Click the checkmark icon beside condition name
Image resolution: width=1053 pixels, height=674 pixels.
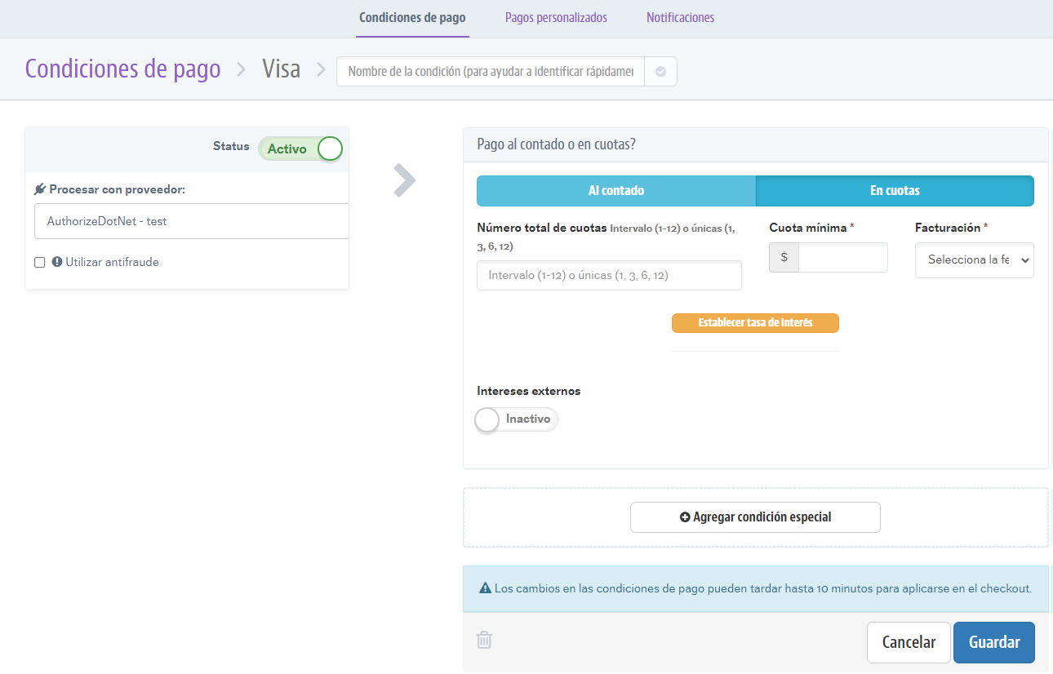pos(660,72)
